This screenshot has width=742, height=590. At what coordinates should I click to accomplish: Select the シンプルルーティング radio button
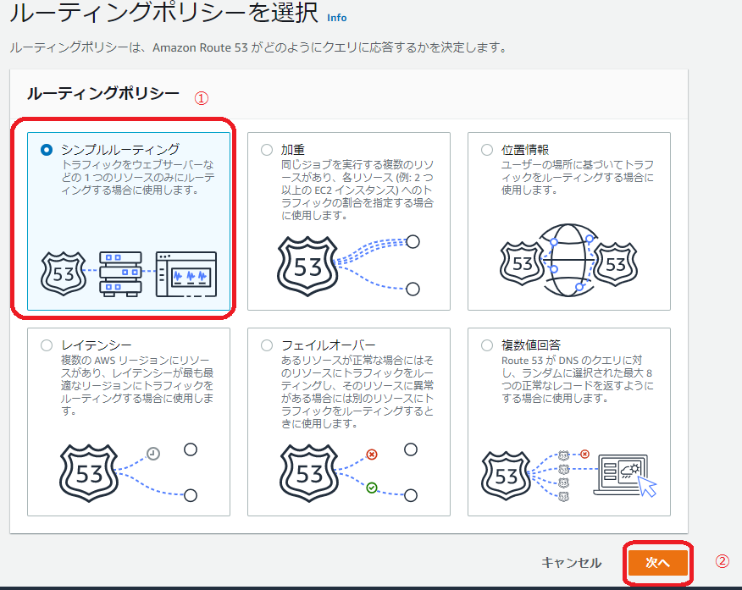(x=47, y=150)
